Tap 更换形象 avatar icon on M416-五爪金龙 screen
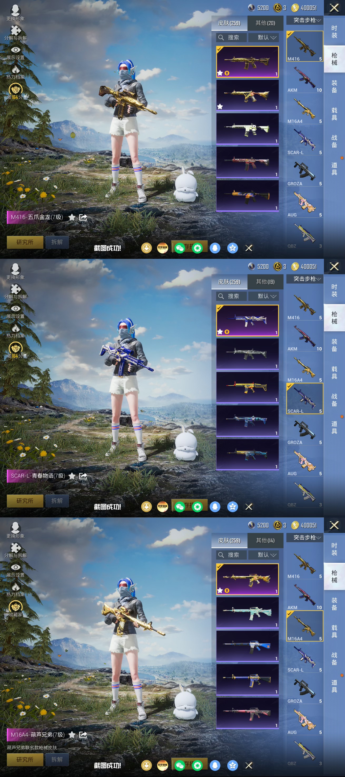The width and height of the screenshot is (345, 777). coord(15,11)
